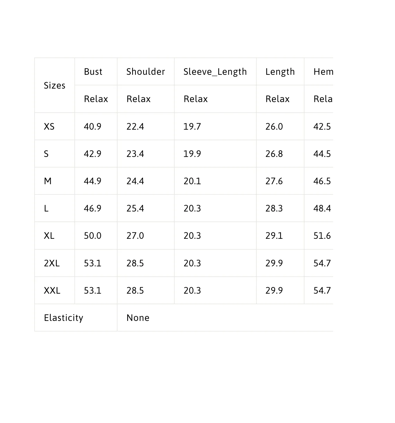Click bust value 40.9 for XS

93,126
